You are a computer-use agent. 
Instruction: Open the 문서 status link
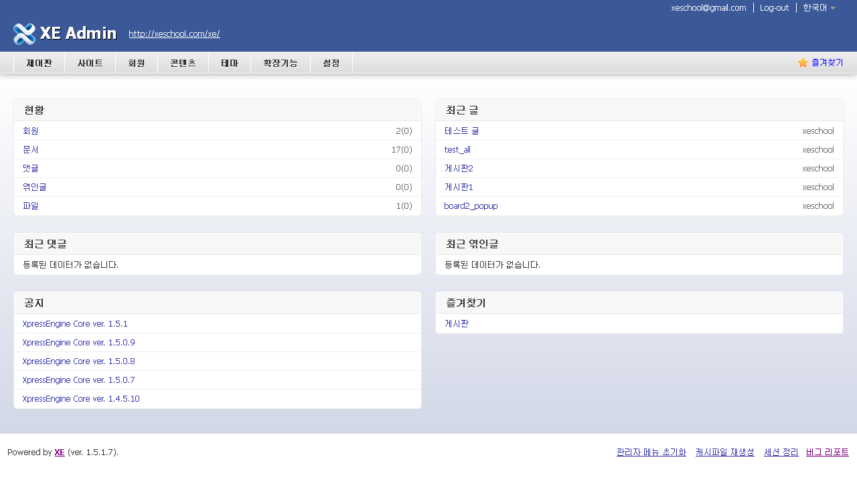(30, 149)
